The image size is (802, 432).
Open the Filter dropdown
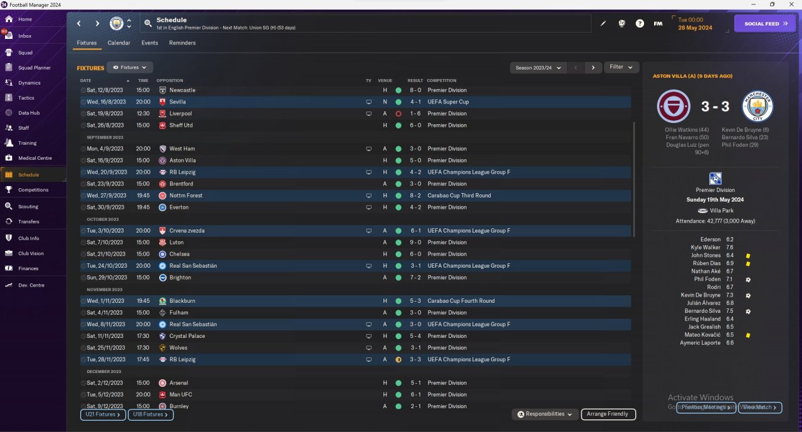[x=622, y=67]
